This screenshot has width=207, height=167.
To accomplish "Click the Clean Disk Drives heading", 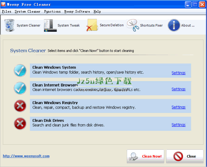I will (48, 120).
